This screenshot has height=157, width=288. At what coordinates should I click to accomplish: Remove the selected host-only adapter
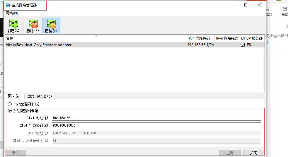[x=33, y=25]
